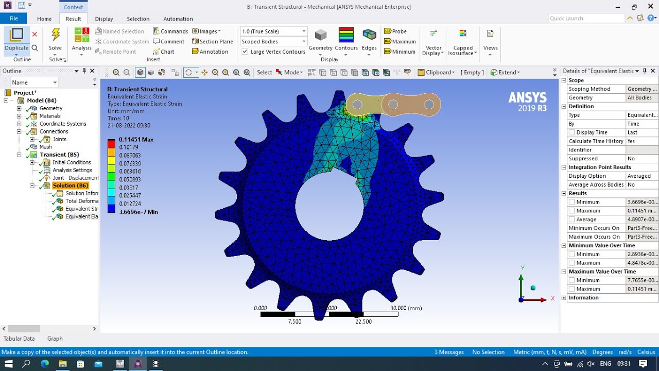Image resolution: width=659 pixels, height=371 pixels.
Task: Check Maximum under Maximum Value Over Time
Action: pyautogui.click(x=572, y=289)
